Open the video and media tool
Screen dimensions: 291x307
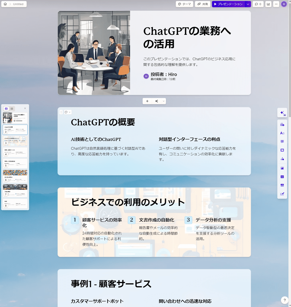click(282, 177)
